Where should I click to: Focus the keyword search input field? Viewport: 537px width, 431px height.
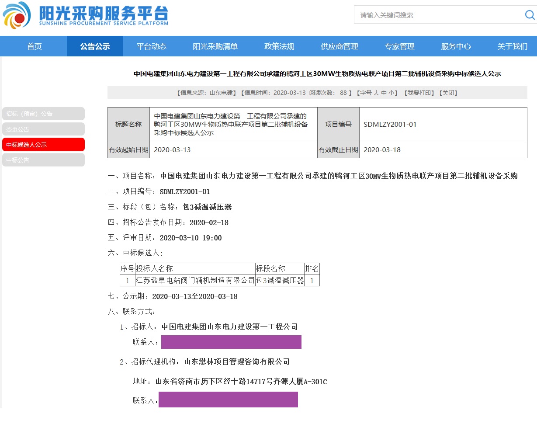click(437, 15)
